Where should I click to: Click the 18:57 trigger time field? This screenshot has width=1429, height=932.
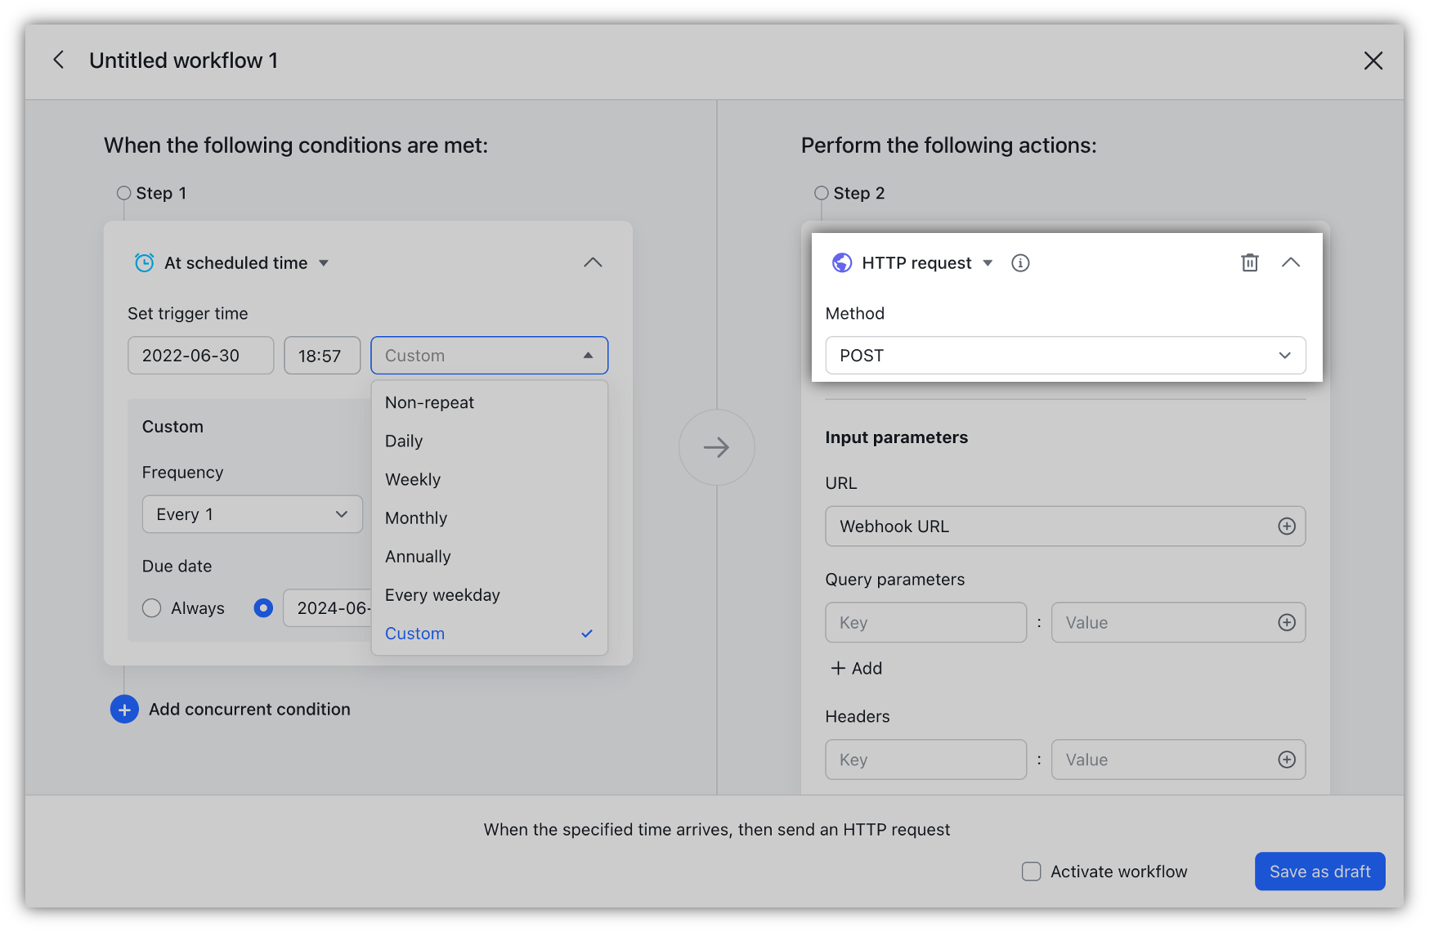(x=322, y=355)
